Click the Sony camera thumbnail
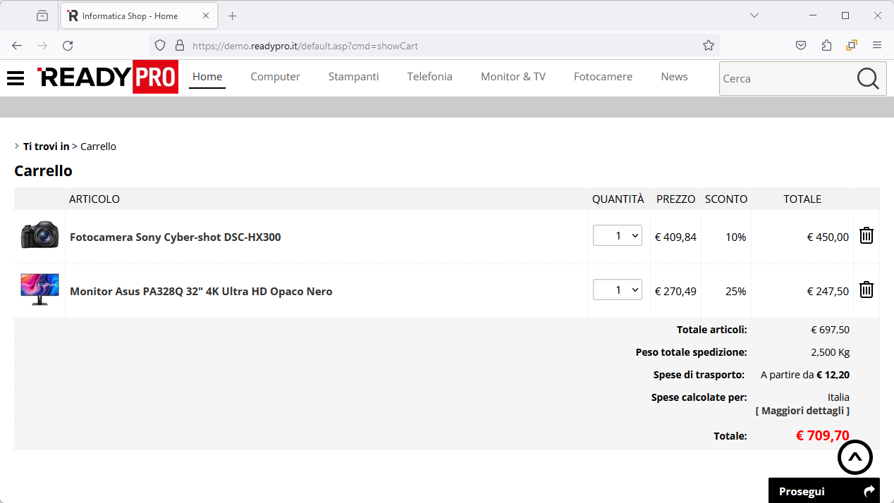Image resolution: width=894 pixels, height=503 pixels. click(x=39, y=235)
